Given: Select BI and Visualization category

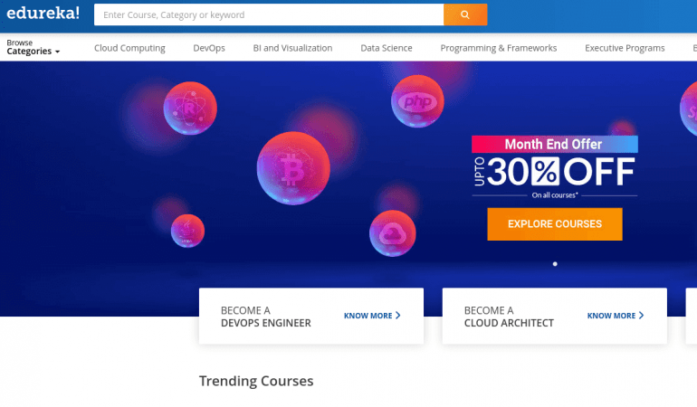Looking at the screenshot, I should coord(292,48).
